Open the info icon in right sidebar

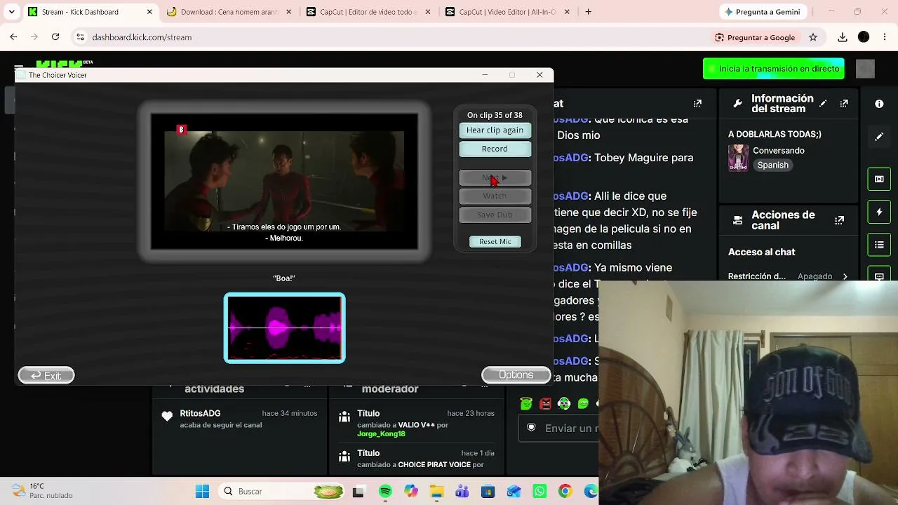pyautogui.click(x=879, y=104)
